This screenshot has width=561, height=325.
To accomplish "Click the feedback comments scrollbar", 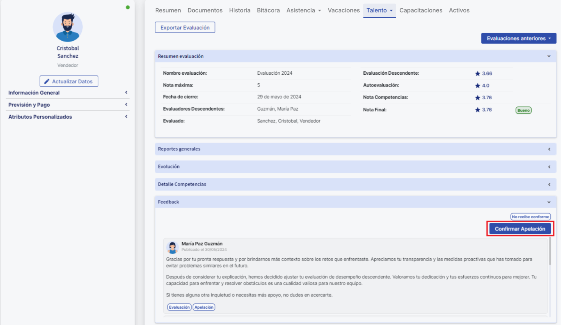I will coord(550,252).
